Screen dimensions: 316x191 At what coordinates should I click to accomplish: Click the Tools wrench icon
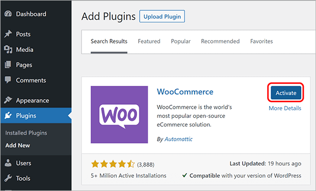tap(8, 178)
